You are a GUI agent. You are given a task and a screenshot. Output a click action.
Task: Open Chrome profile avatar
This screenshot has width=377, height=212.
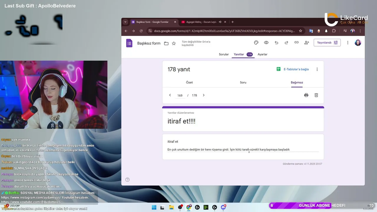353,31
